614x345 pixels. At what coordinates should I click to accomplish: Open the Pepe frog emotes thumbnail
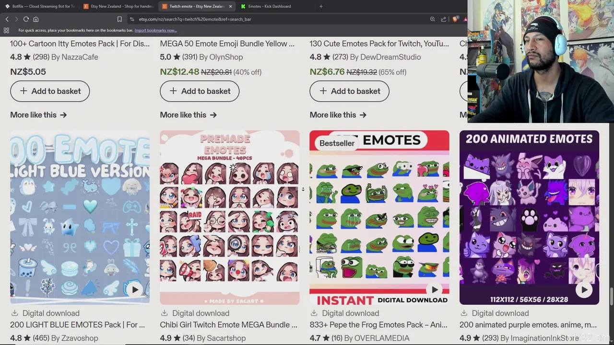(x=379, y=217)
